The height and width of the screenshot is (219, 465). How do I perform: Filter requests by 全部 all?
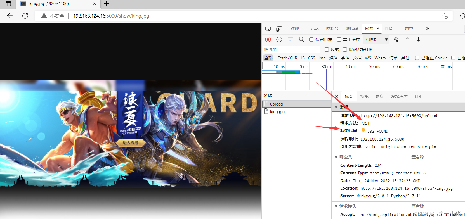(268, 58)
